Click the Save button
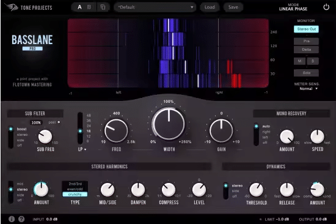Screen dimensions: 336x224 [233, 7]
